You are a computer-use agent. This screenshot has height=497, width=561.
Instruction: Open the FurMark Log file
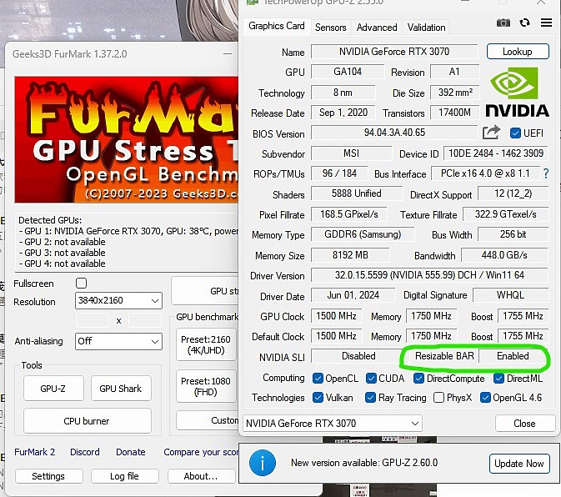124,476
